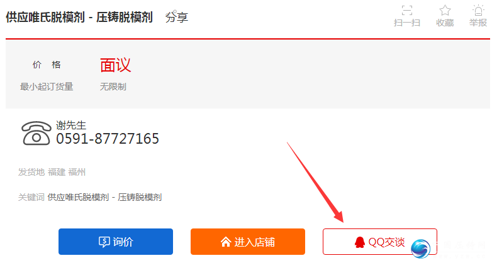Click the red 面议 price text

pyautogui.click(x=116, y=65)
